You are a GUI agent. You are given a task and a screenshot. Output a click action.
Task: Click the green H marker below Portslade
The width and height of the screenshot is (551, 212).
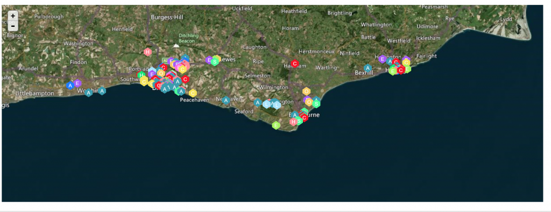click(141, 75)
